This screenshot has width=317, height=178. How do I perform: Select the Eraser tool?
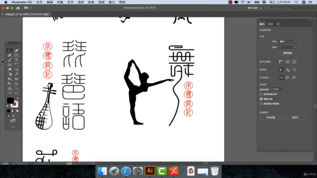(9, 69)
